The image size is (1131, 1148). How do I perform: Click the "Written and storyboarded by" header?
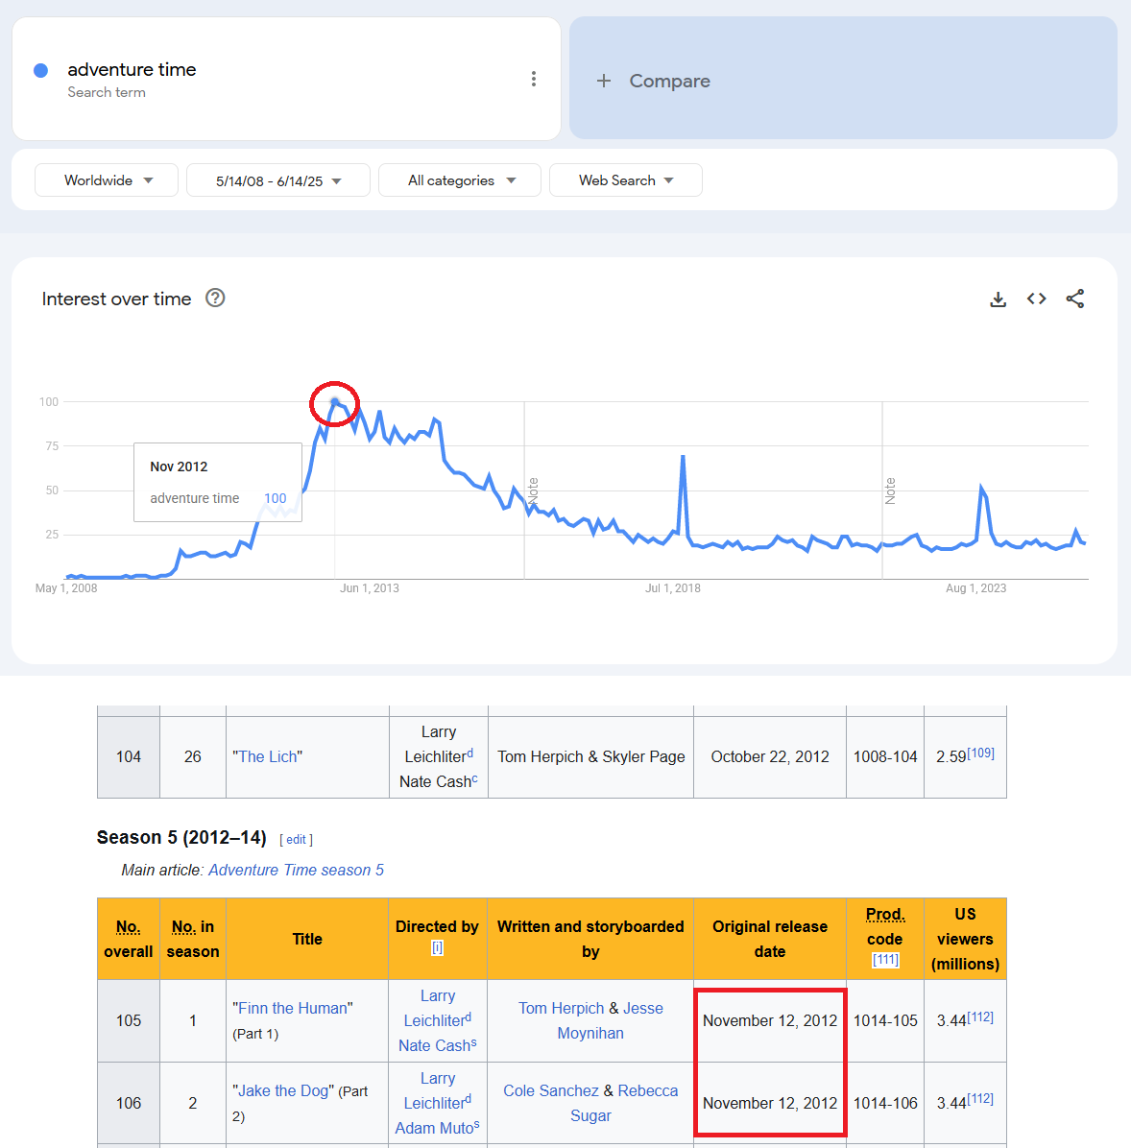[590, 940]
